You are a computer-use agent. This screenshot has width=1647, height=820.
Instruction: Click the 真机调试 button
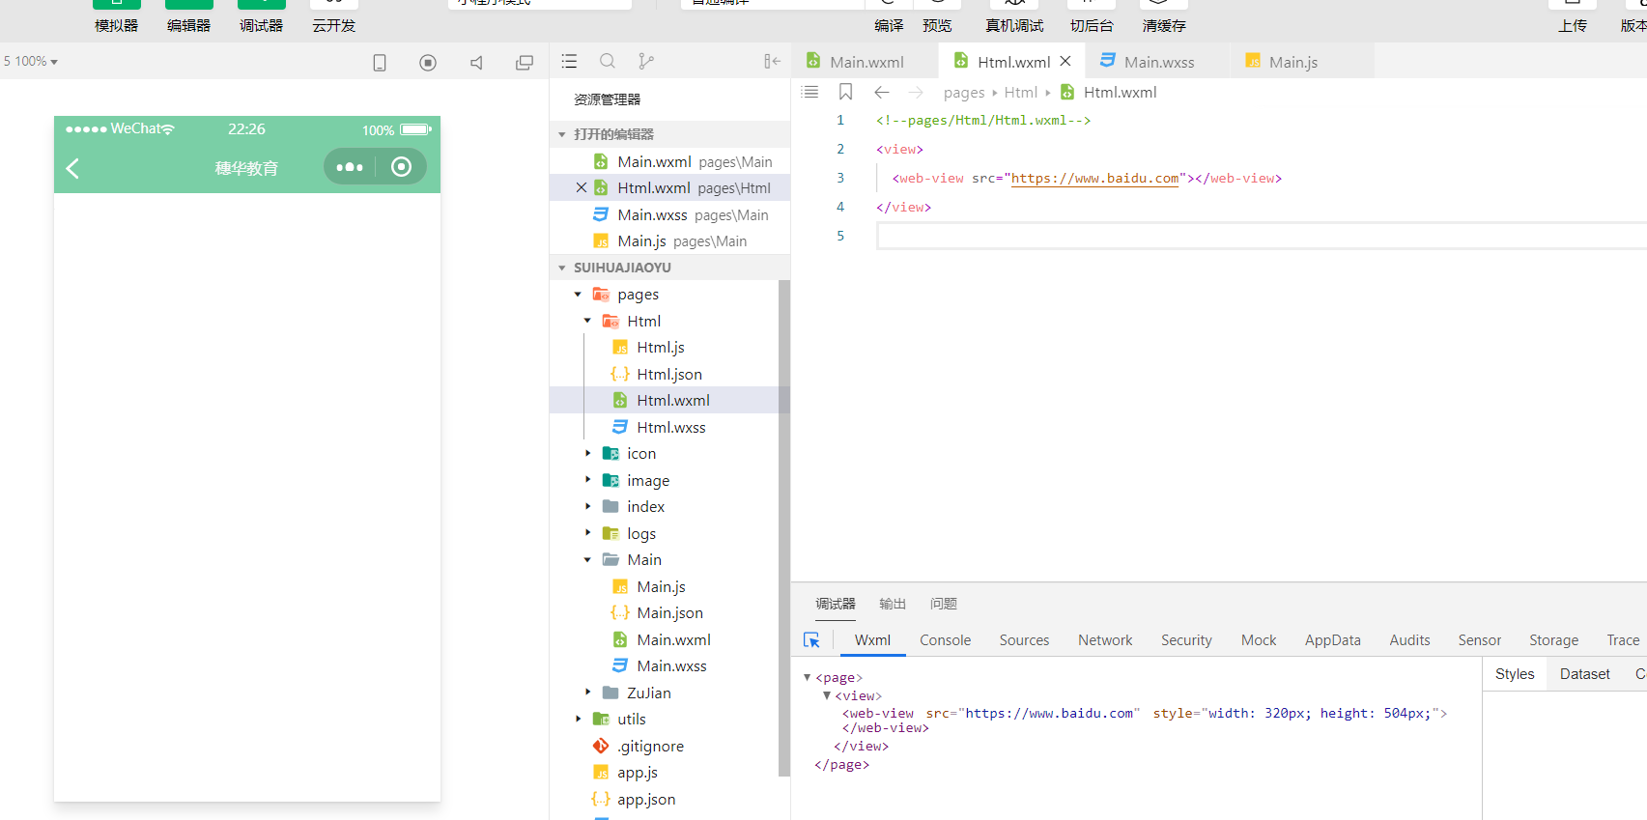click(x=1014, y=16)
